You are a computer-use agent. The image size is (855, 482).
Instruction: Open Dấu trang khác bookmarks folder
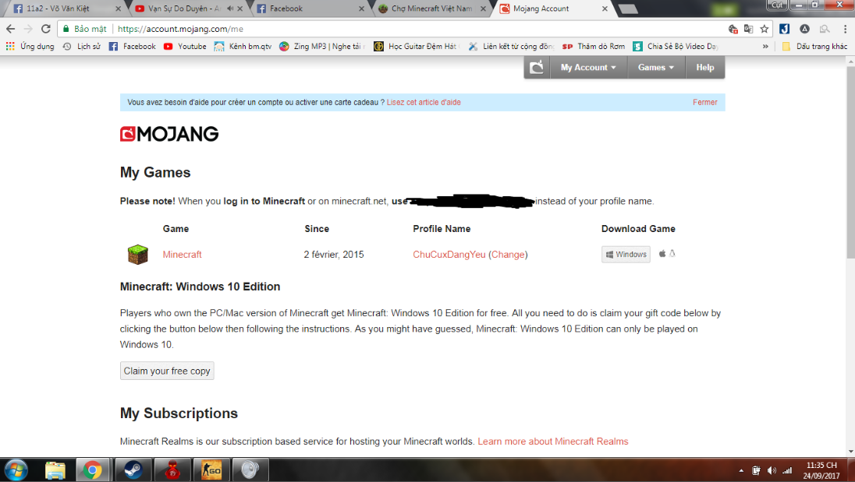click(x=815, y=46)
